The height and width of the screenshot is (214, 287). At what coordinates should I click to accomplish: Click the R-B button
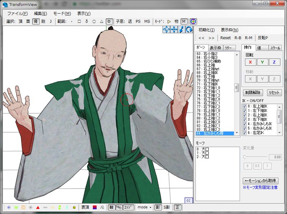[238, 38]
